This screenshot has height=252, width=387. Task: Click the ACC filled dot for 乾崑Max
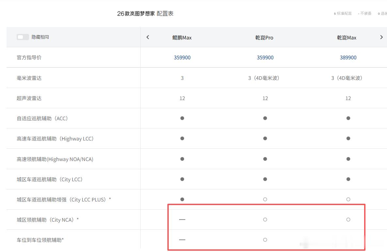348,118
